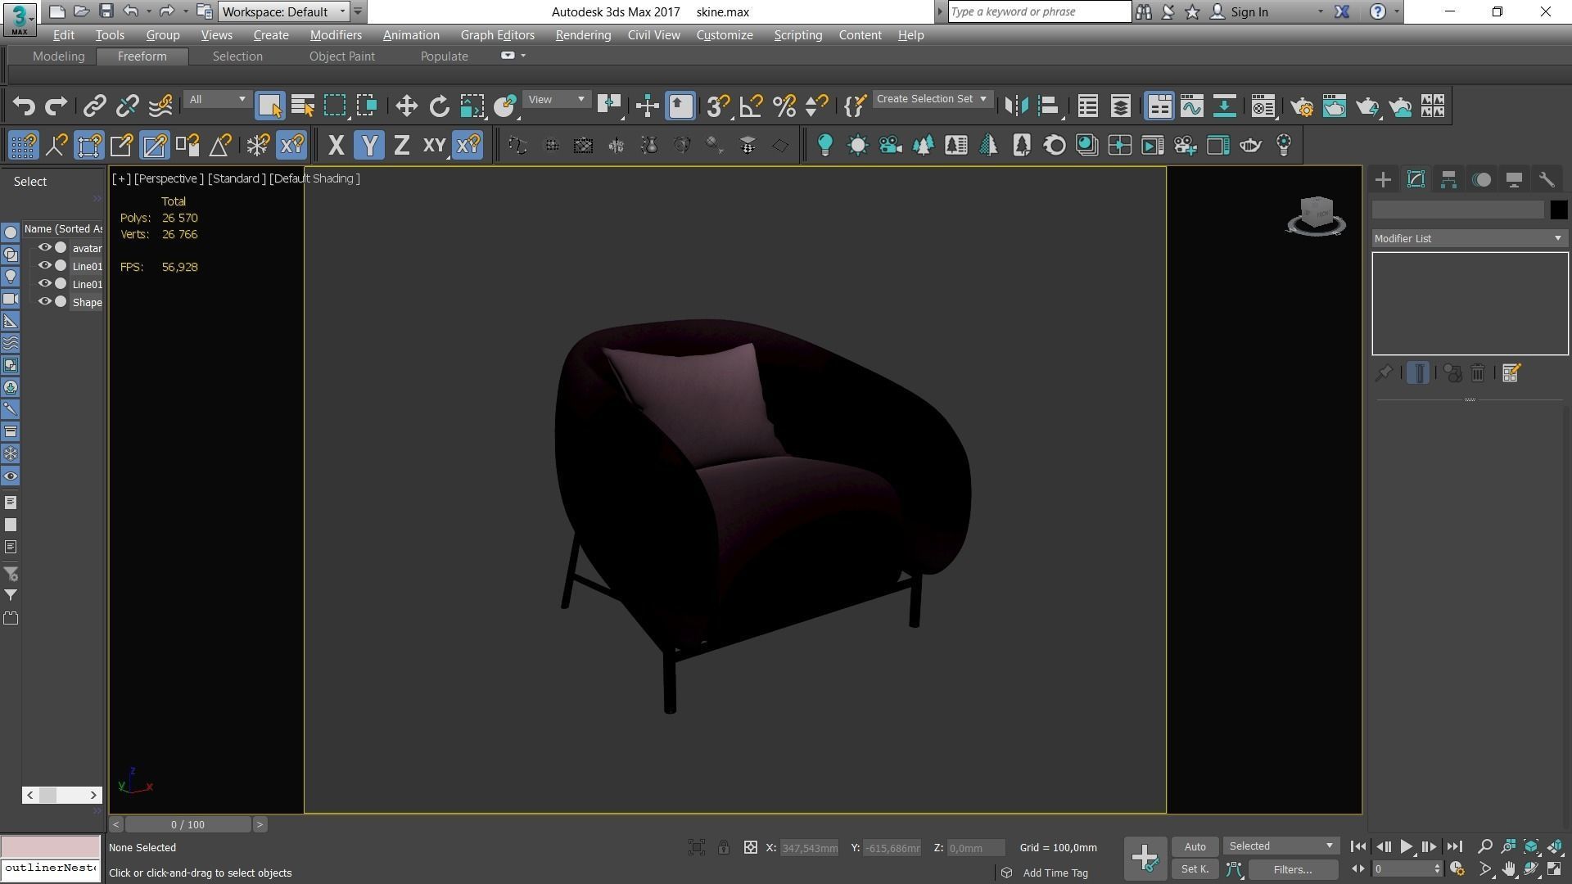Activate the Select and Uniform Scale tool
This screenshot has width=1572, height=884.
pyautogui.click(x=472, y=106)
